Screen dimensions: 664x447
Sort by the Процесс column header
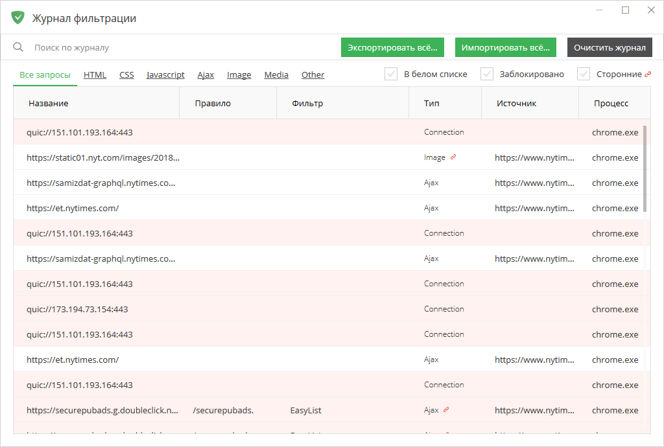pyautogui.click(x=611, y=103)
